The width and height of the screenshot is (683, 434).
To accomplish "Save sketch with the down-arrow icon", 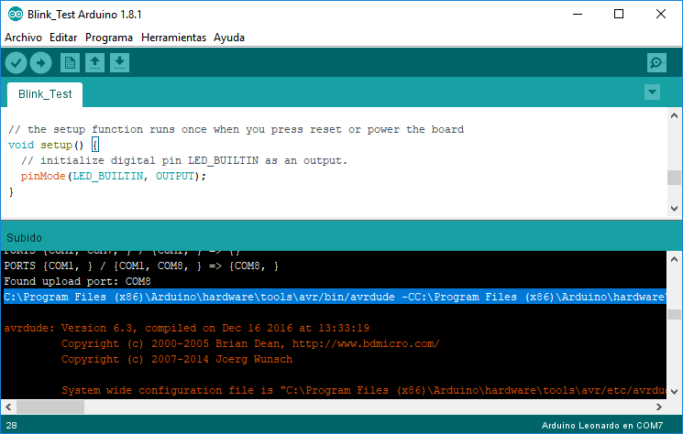I will coord(119,63).
